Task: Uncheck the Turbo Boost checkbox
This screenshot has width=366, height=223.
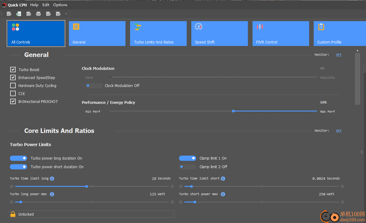Action: tap(13, 70)
